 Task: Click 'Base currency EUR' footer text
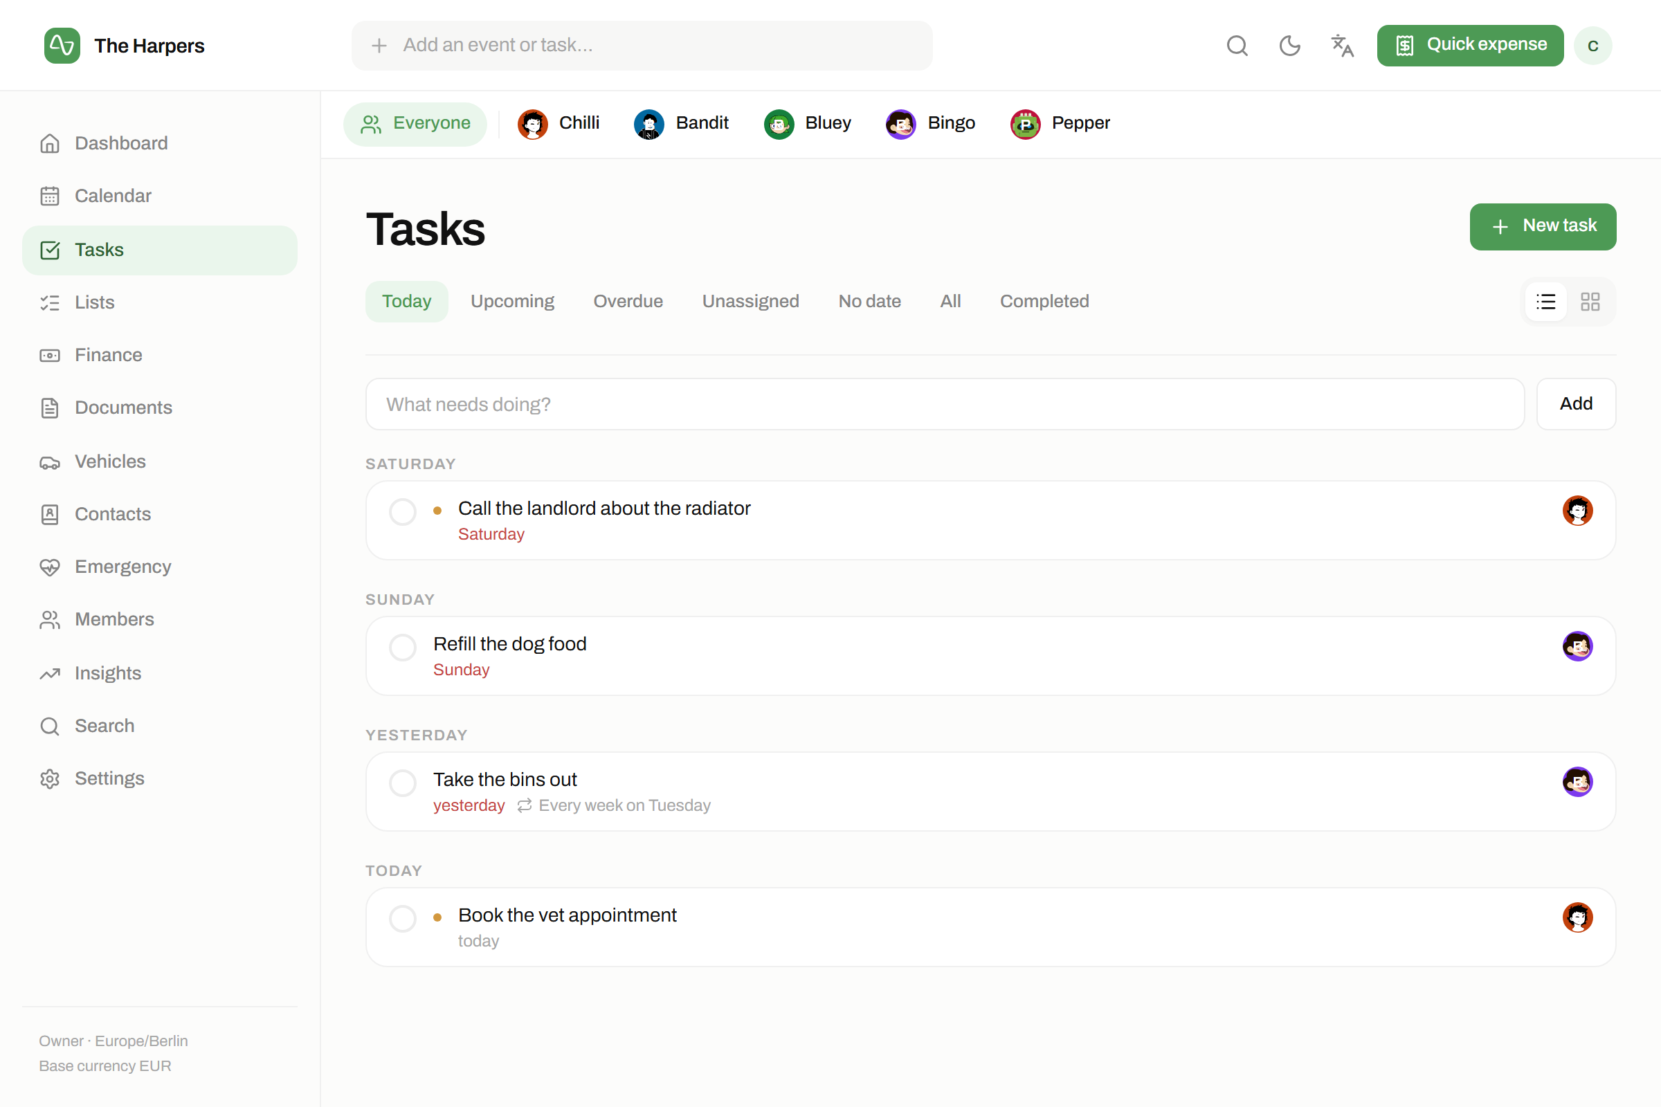pos(105,1066)
